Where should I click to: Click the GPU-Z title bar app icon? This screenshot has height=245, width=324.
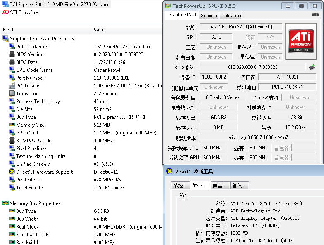pyautogui.click(x=168, y=6)
